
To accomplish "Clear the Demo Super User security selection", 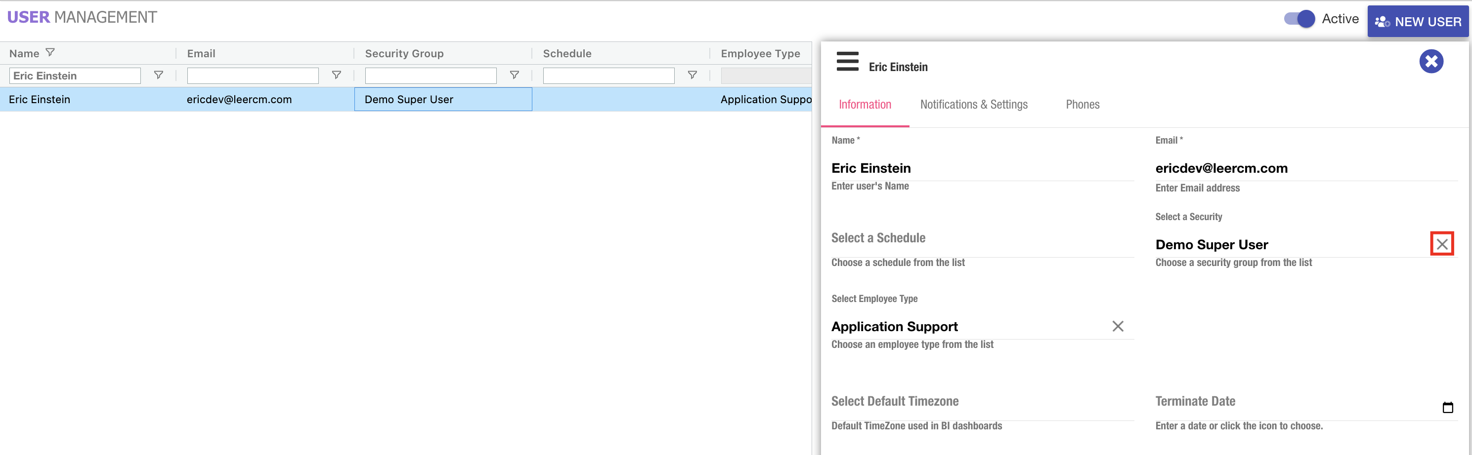I will (1441, 245).
